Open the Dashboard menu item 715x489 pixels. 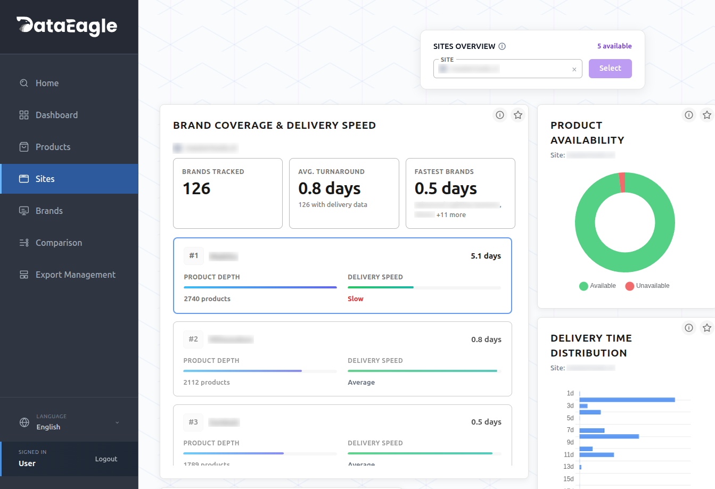click(x=56, y=115)
